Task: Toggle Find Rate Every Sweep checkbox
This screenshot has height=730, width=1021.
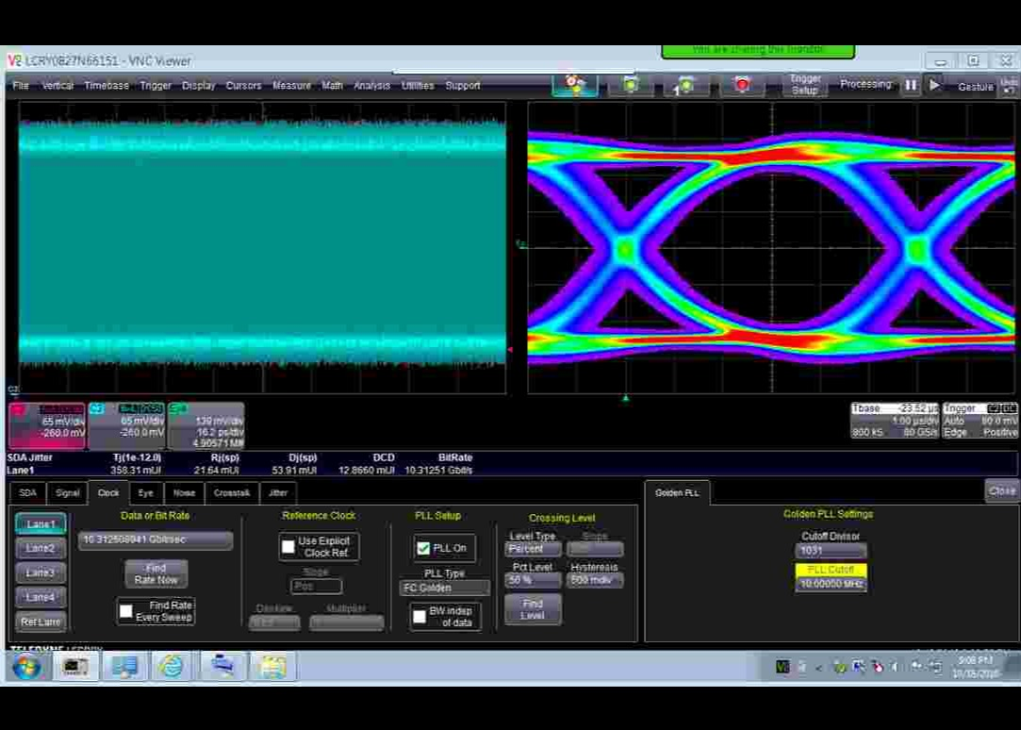Action: tap(126, 611)
